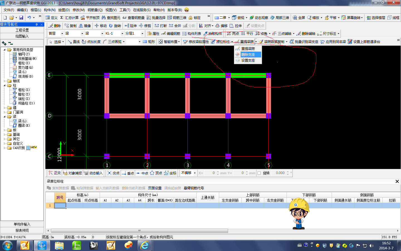401x251 pixels.
Task: Click 批量识别梁支座 tool
Action: 304,42
